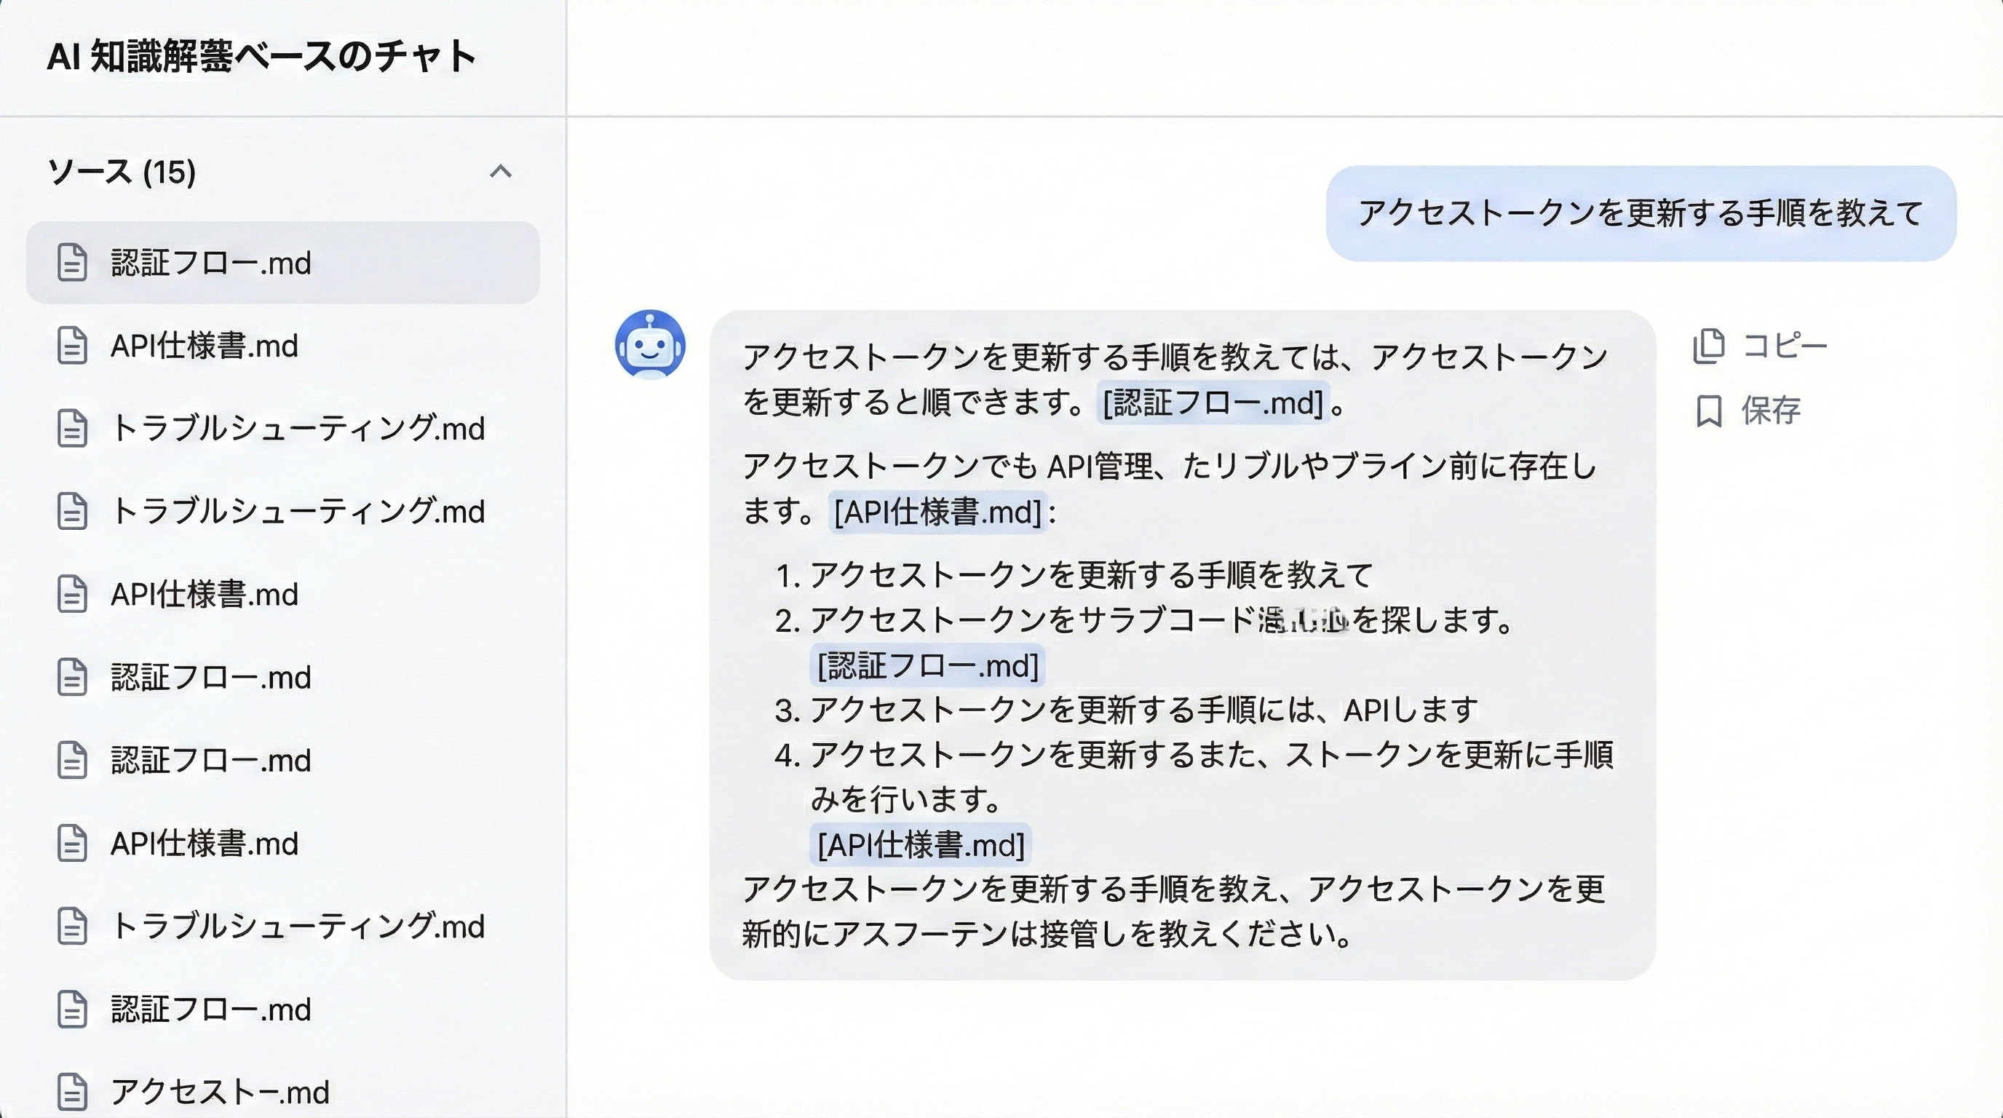
Task: Click the copy icon beside コピー label
Action: [1707, 345]
